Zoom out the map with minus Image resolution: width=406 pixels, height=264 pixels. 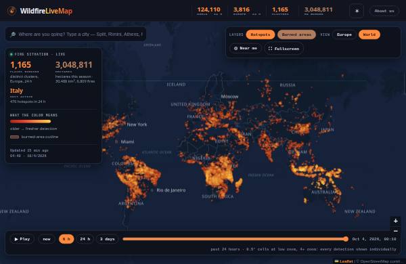(395, 231)
